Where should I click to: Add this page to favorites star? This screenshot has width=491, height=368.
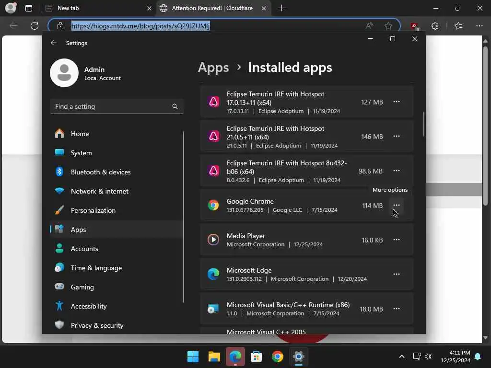point(388,26)
